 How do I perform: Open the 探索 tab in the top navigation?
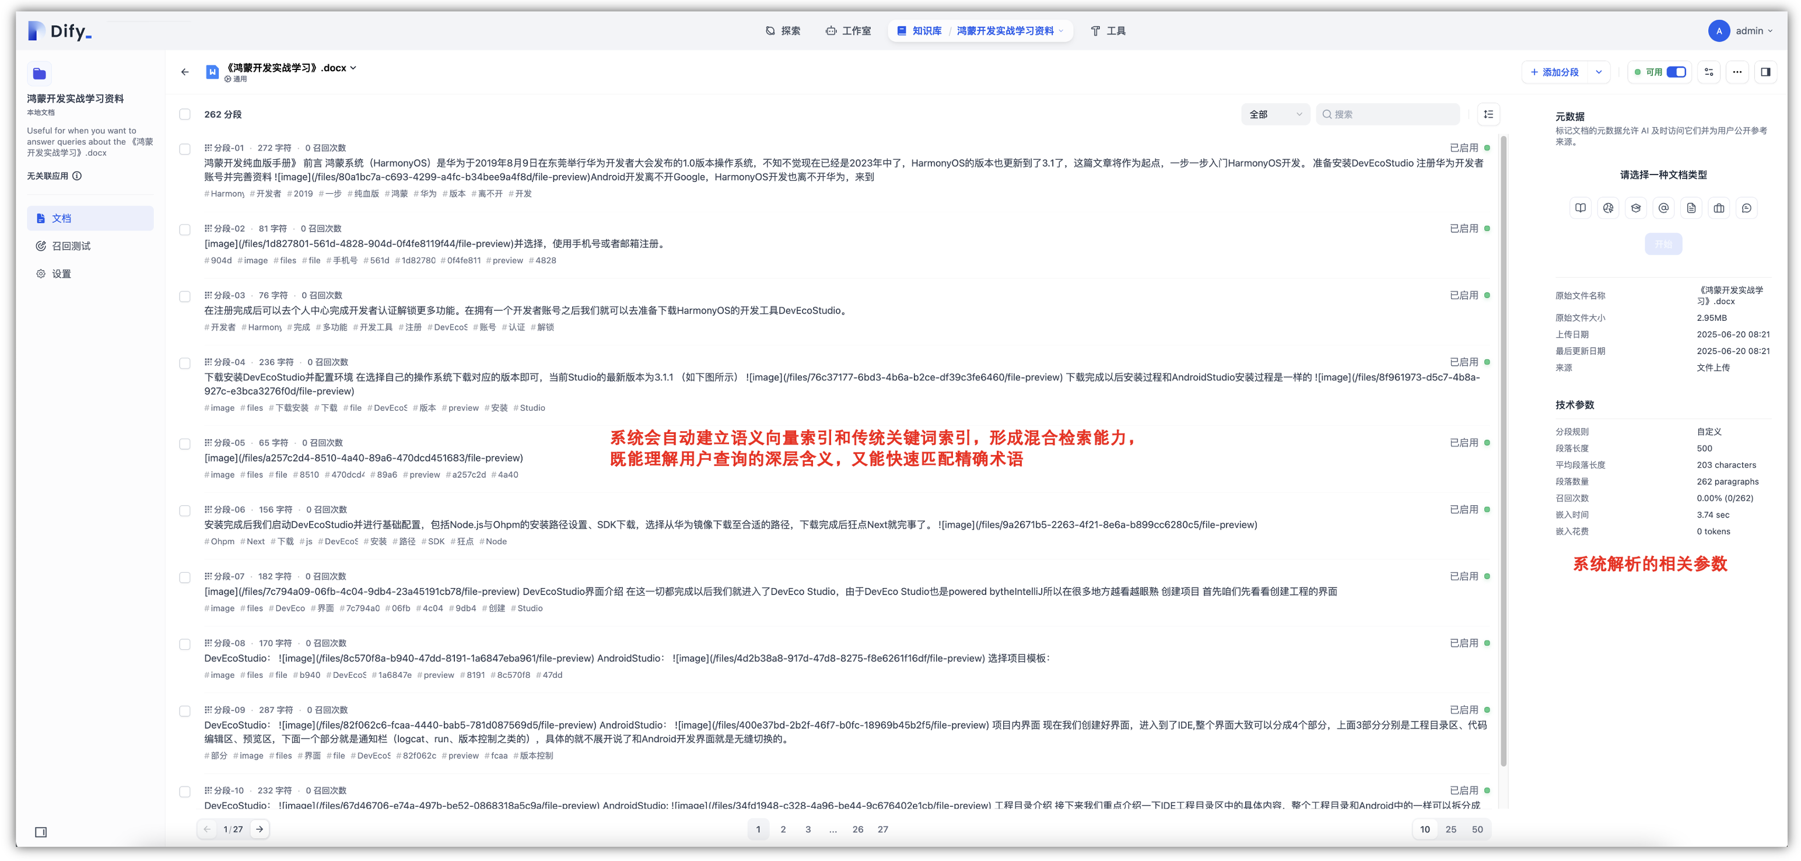(x=784, y=31)
